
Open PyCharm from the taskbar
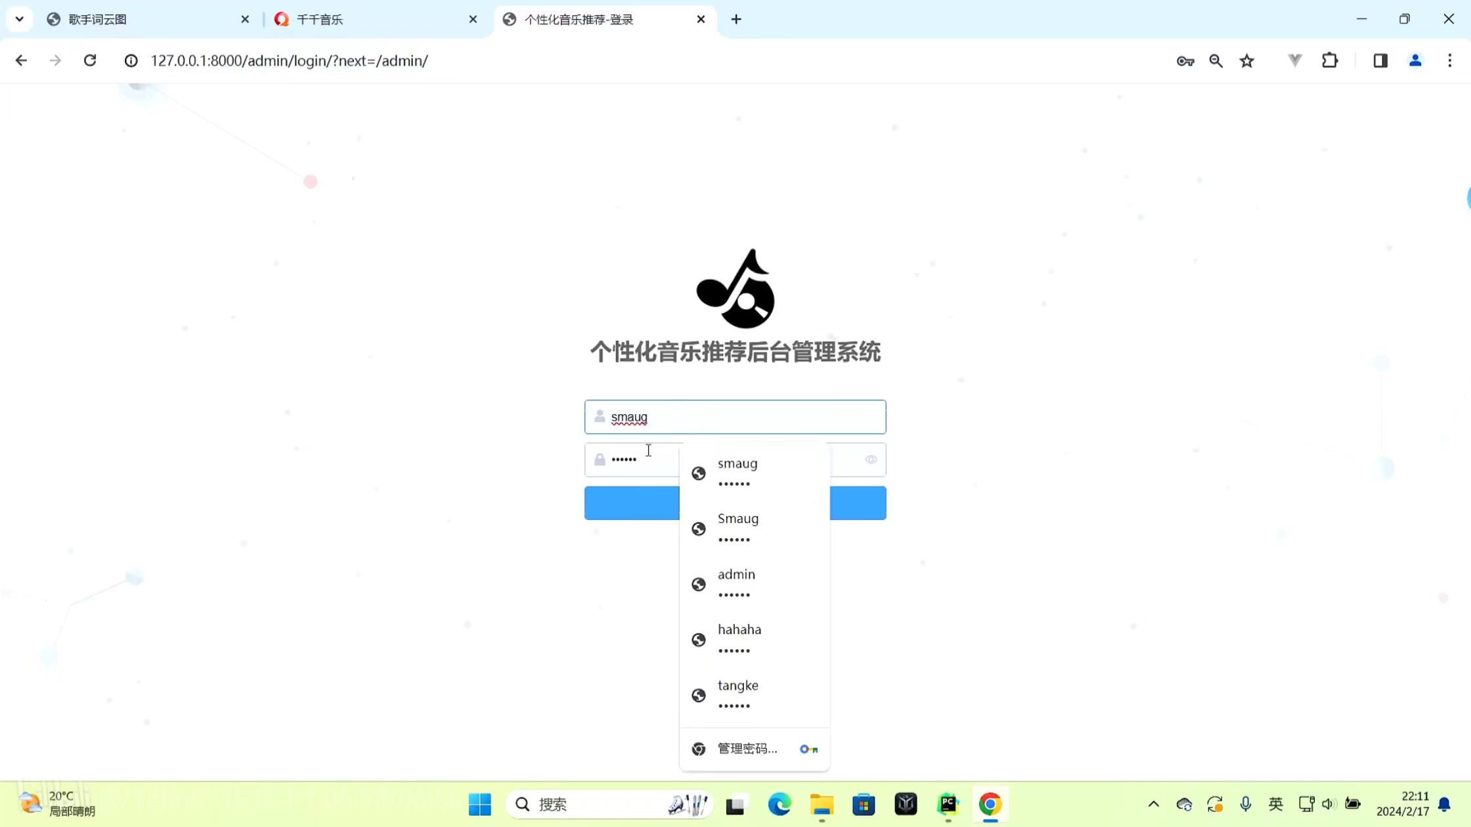tap(948, 804)
